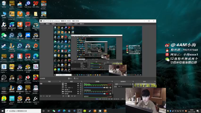The height and width of the screenshot is (113, 201).
Task: Launch Aim Lab from the desktop
Action: [x=20, y=47]
